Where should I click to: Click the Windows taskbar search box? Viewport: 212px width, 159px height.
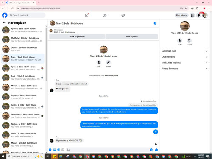point(25,156)
